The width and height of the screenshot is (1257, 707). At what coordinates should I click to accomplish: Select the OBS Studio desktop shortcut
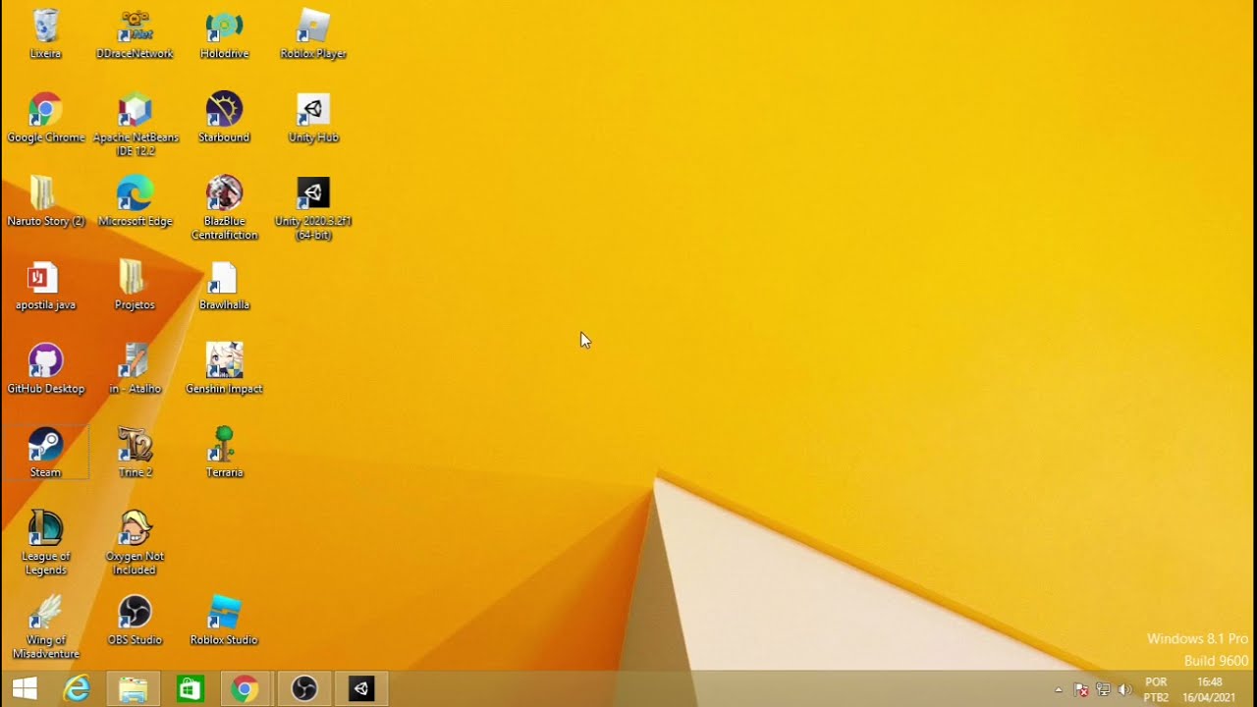pyautogui.click(x=135, y=622)
